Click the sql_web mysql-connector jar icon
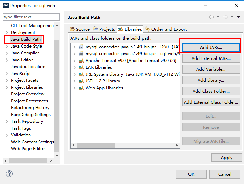The image size is (244, 184). [x=81, y=54]
